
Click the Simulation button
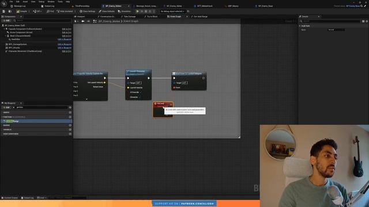pos(124,11)
